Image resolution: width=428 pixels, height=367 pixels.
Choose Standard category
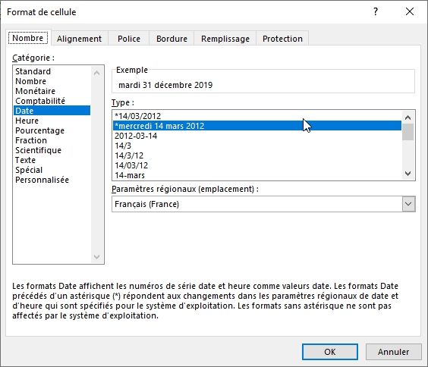click(x=52, y=71)
